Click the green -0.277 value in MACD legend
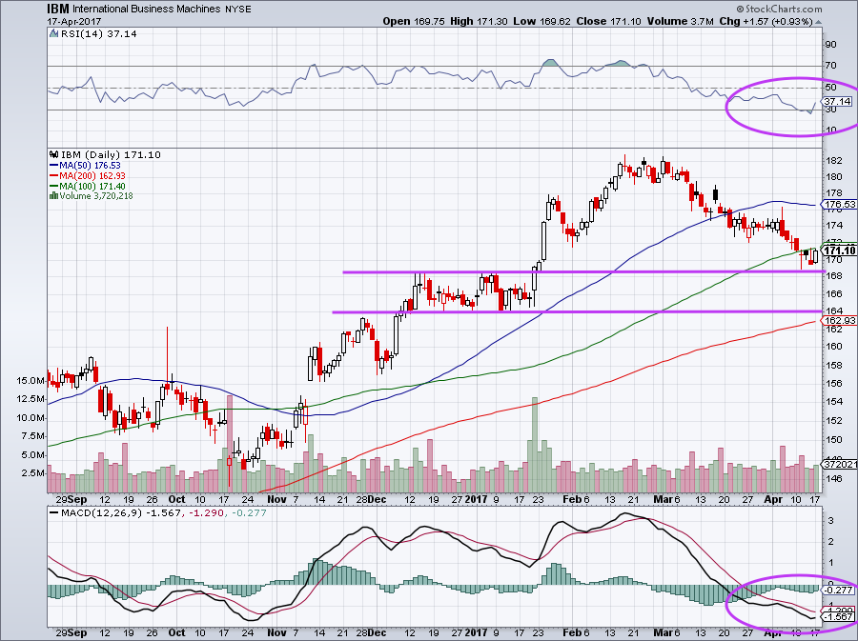The image size is (858, 641). [249, 513]
